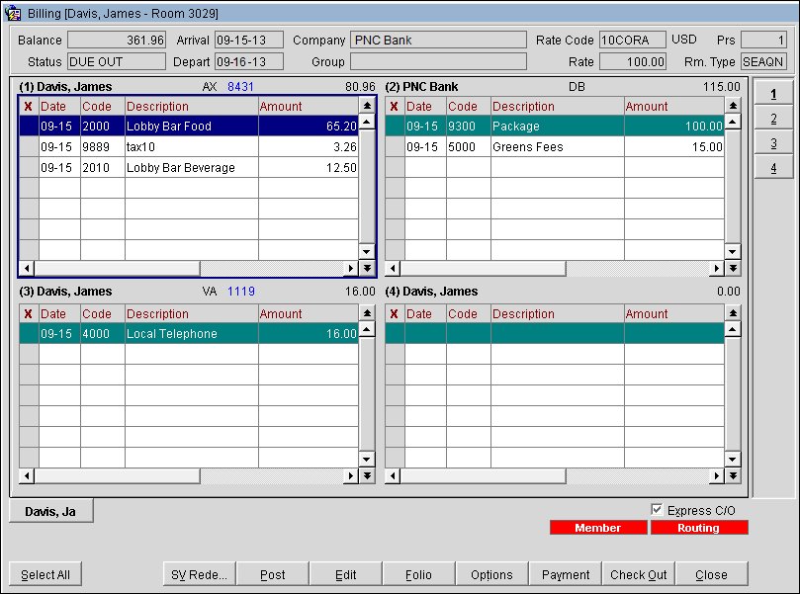Click the red X icon in window 3 header
This screenshot has width=800, height=594.
pyautogui.click(x=29, y=313)
